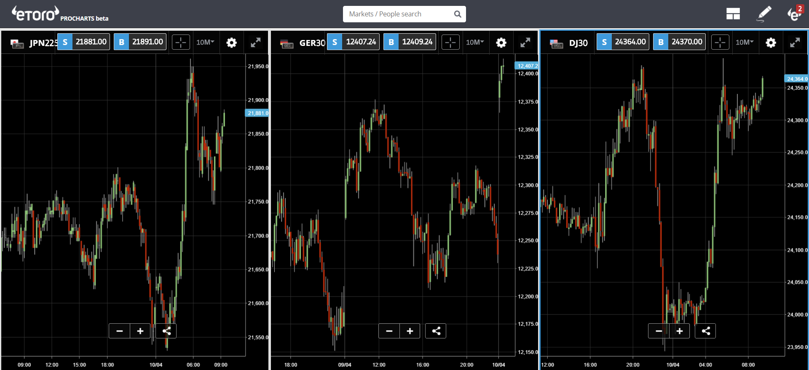Toggle crosshair on the JPN225 chart
Viewport: 809px width, 370px height.
pos(181,42)
